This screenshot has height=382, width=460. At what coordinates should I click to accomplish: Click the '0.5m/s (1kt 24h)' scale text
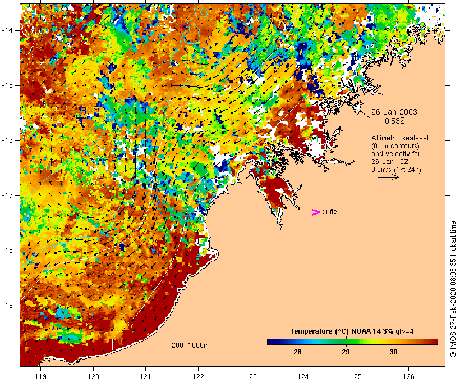396,170
